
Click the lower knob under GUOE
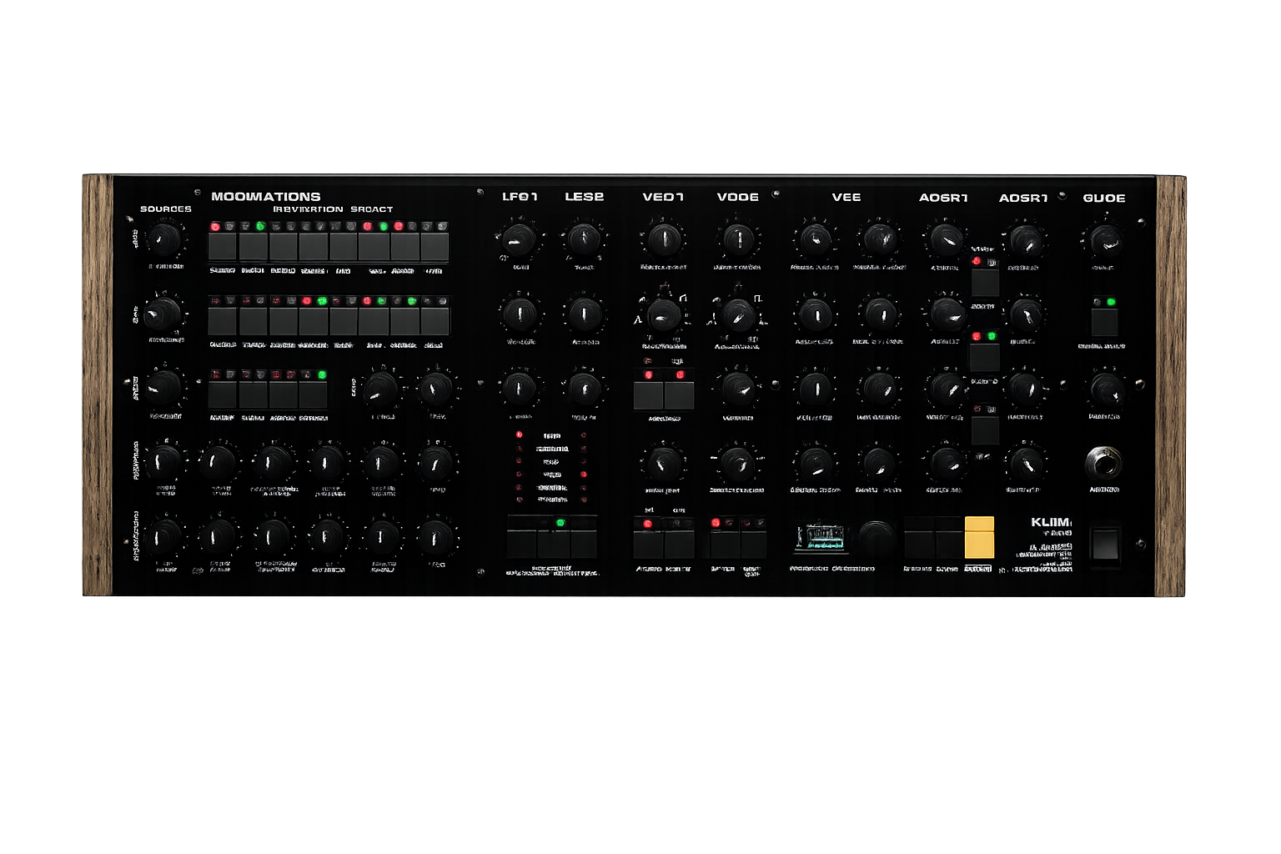tap(1106, 389)
